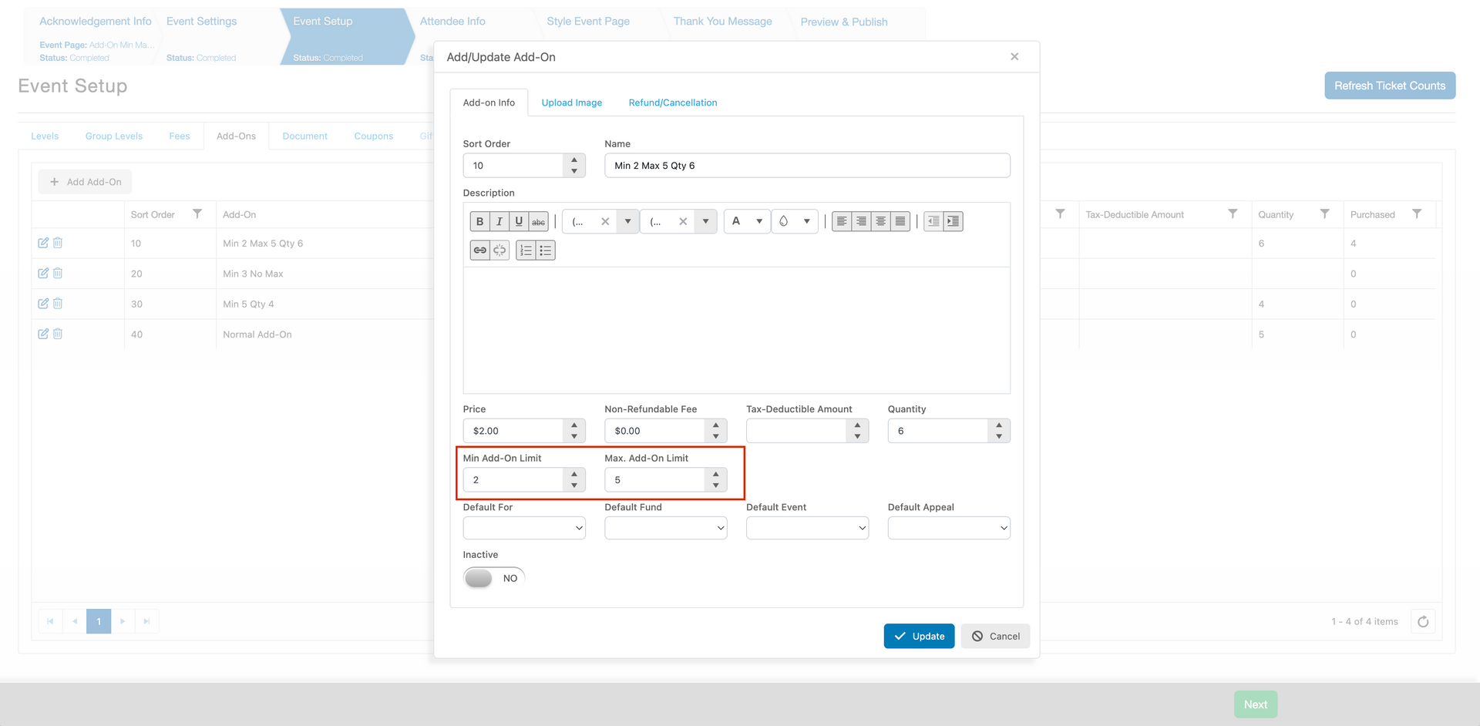Increase the Sort Order value
Viewport: 1480px width, 726px height.
tap(574, 160)
